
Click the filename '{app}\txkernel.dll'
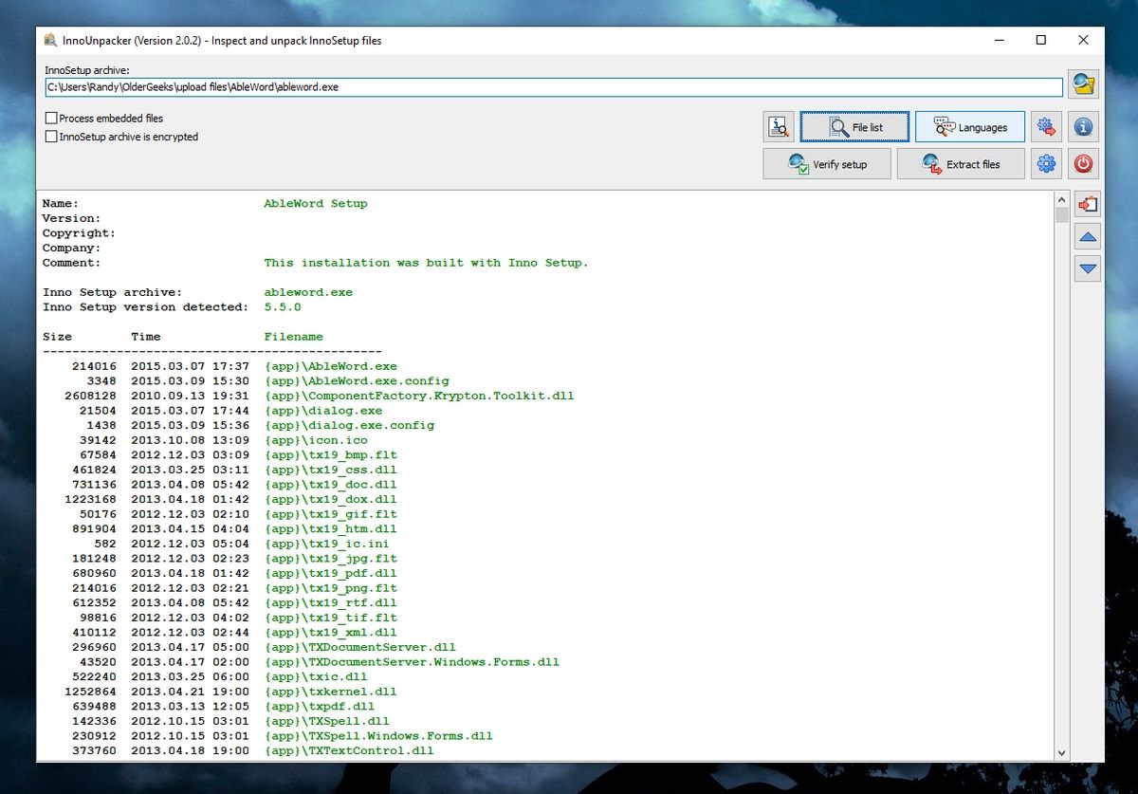tap(331, 692)
